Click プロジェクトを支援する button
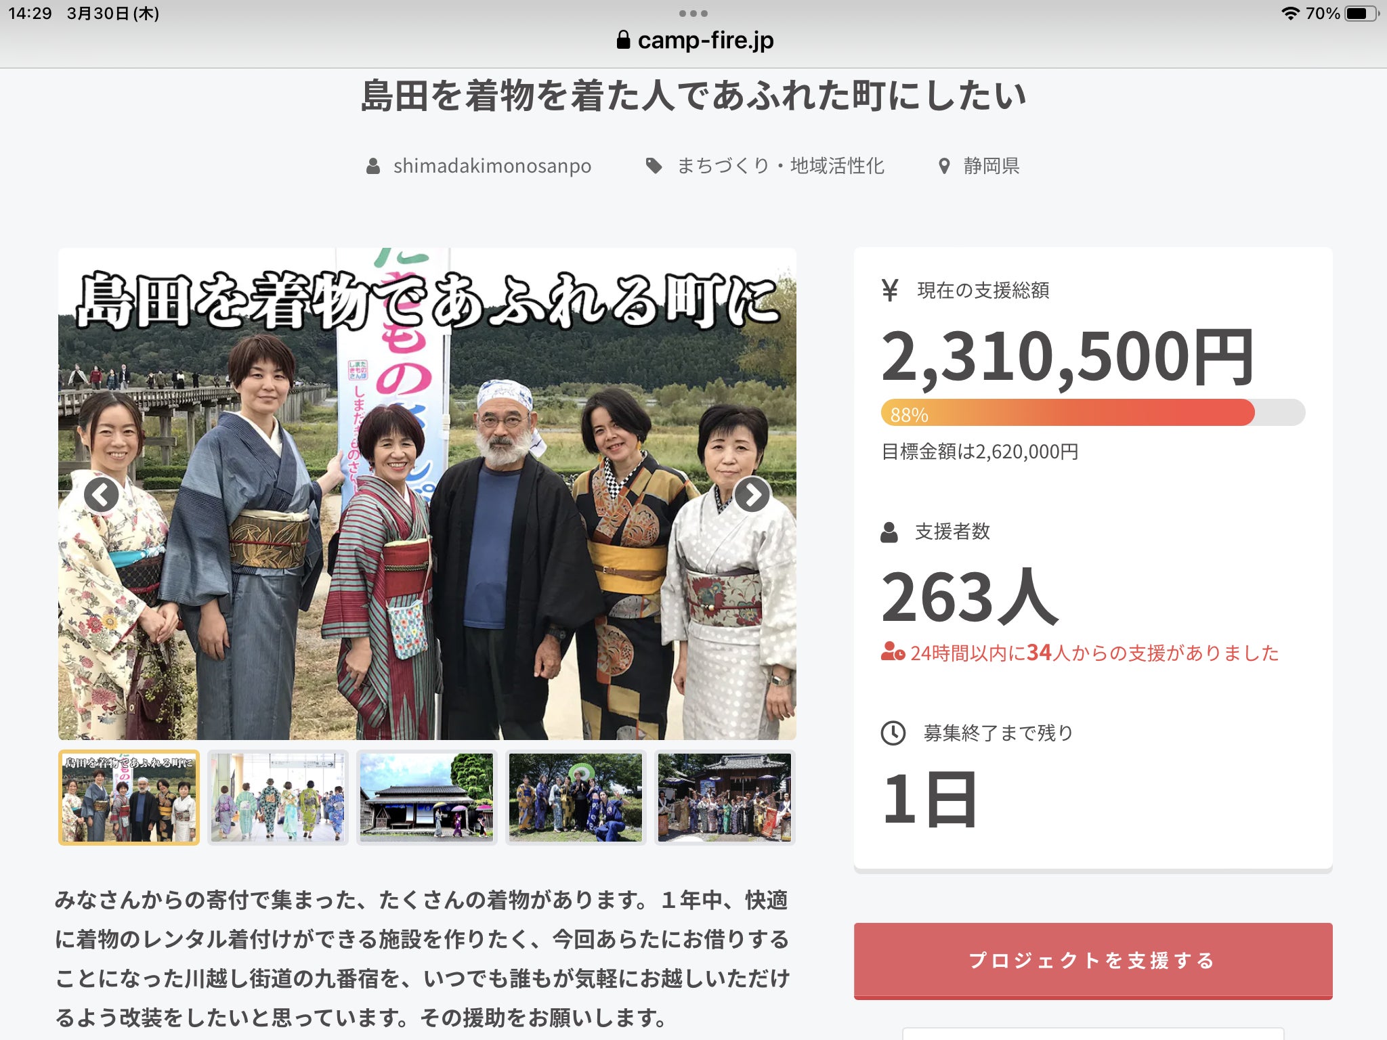This screenshot has width=1387, height=1040. tap(1092, 960)
